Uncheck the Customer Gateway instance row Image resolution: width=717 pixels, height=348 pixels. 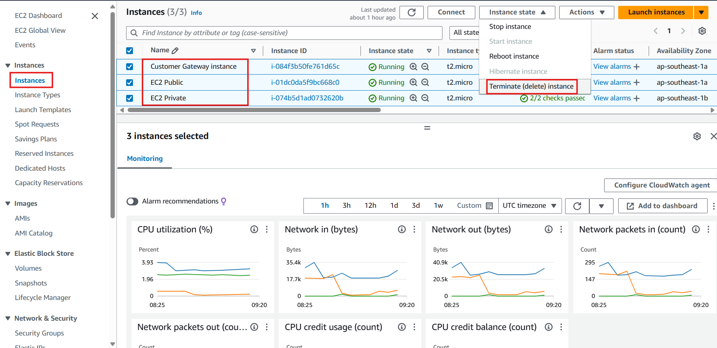pyautogui.click(x=130, y=67)
